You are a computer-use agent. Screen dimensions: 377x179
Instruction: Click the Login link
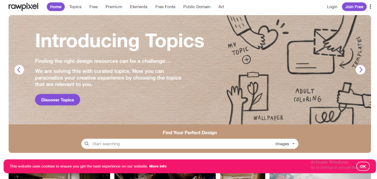point(332,7)
